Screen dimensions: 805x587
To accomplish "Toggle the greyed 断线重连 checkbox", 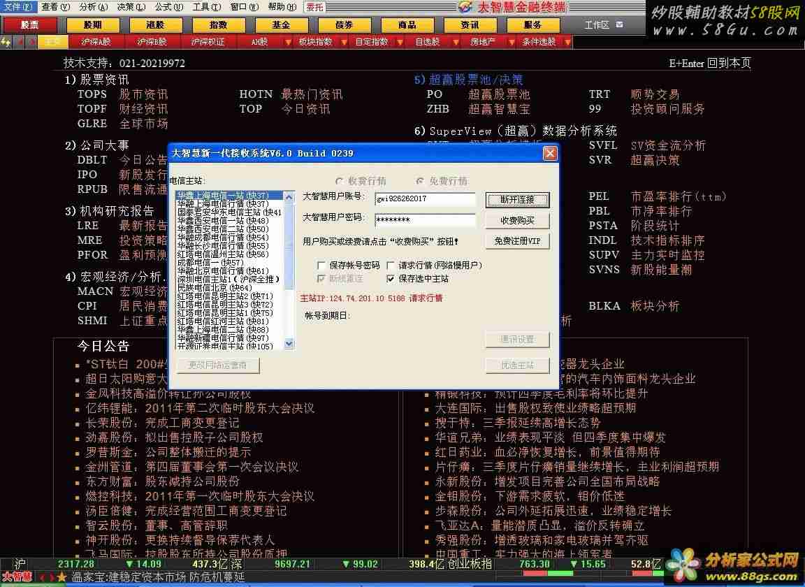I will click(321, 278).
